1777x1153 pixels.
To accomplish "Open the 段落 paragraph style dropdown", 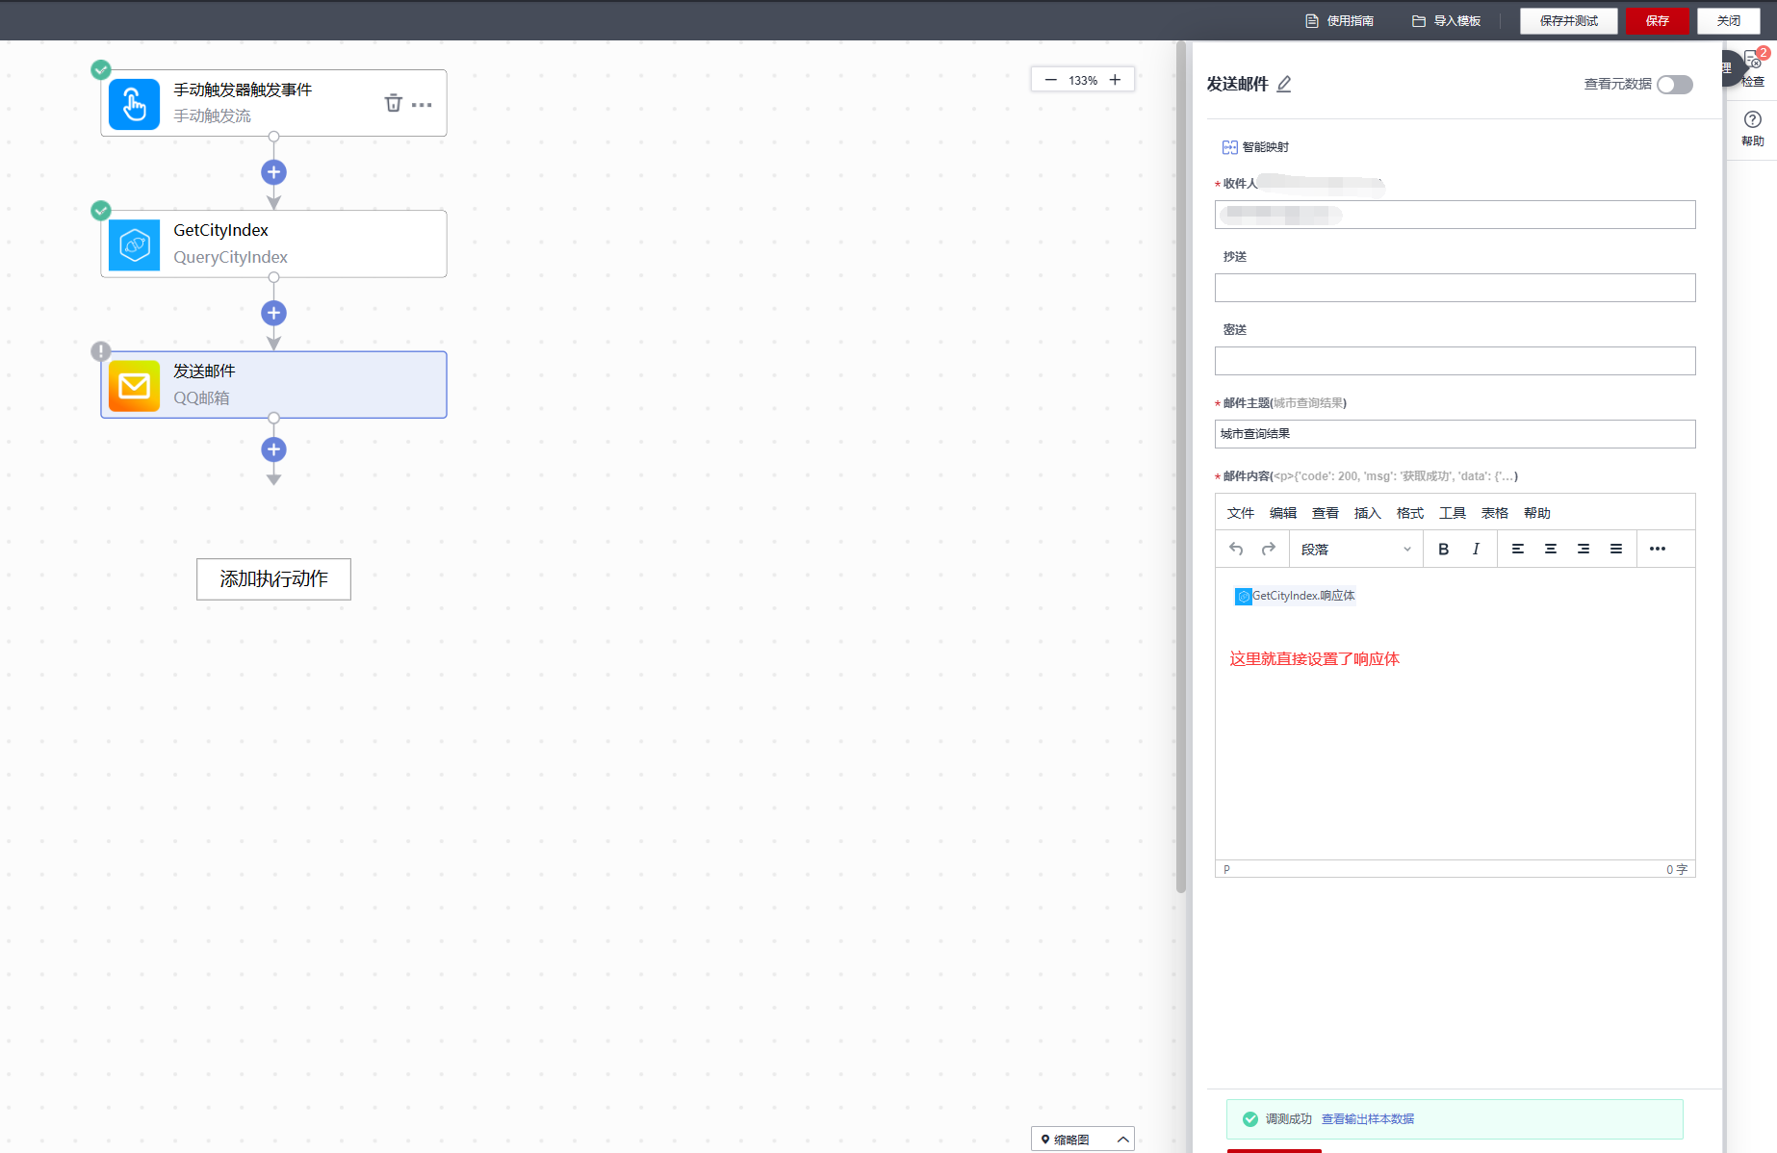I will (1355, 550).
